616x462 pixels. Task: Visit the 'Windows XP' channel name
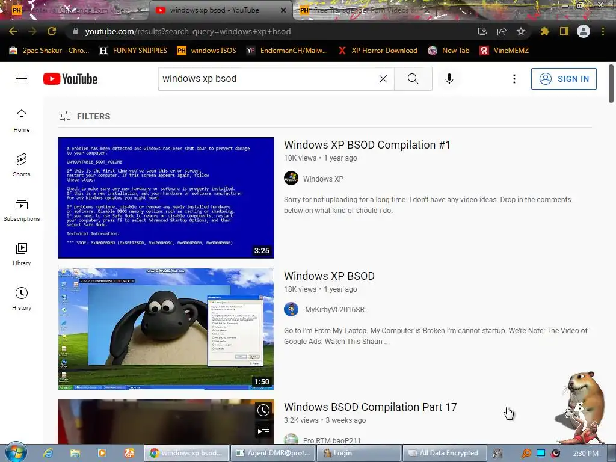[x=323, y=179]
